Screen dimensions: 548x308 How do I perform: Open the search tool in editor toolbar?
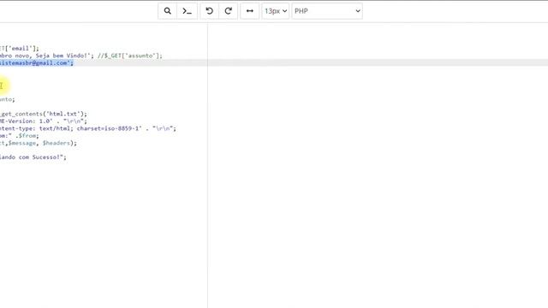click(x=168, y=11)
